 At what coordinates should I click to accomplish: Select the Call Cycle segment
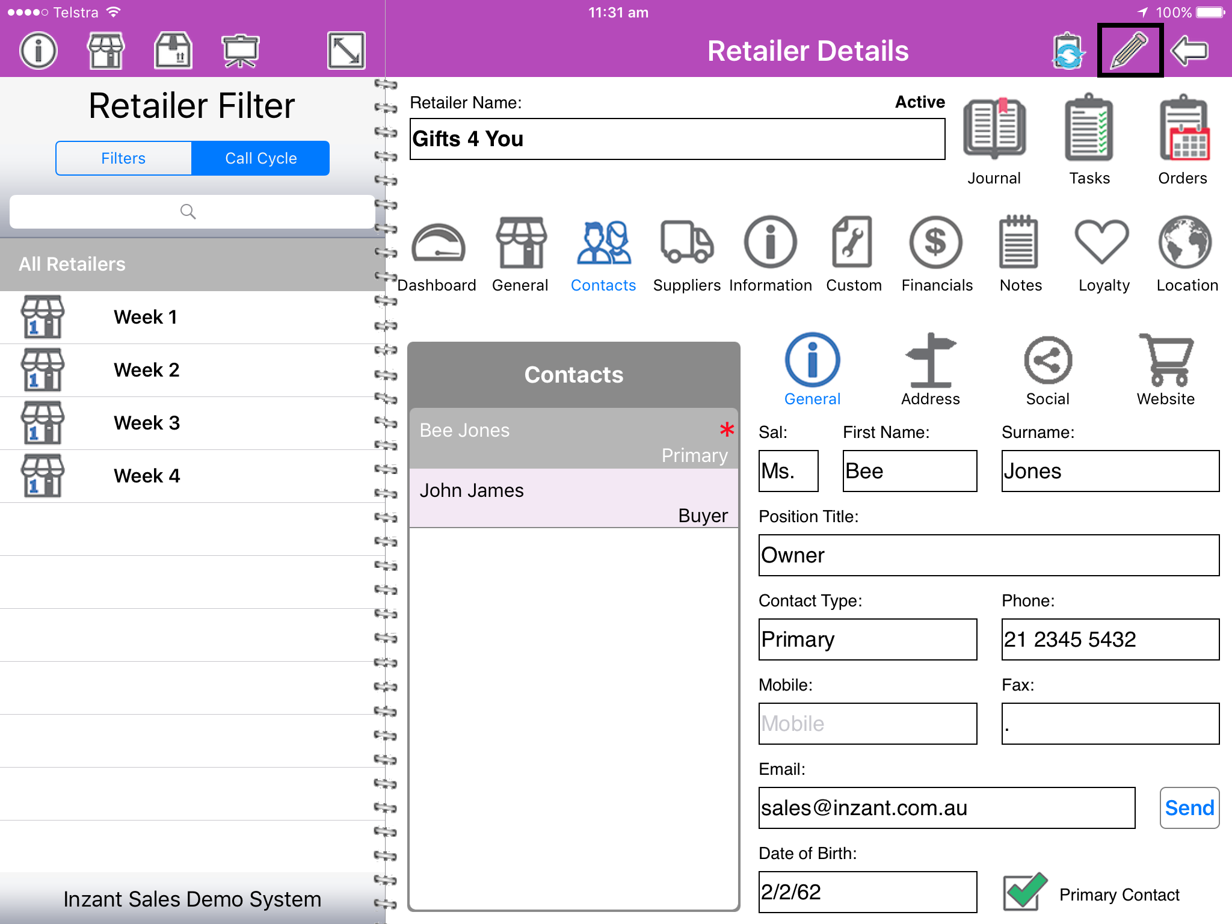click(260, 158)
